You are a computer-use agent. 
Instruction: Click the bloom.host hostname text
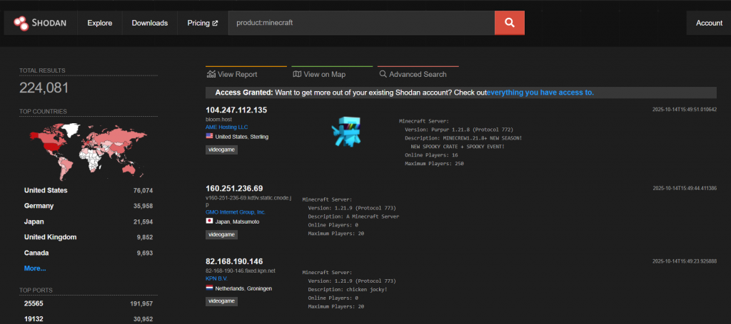[218, 120]
